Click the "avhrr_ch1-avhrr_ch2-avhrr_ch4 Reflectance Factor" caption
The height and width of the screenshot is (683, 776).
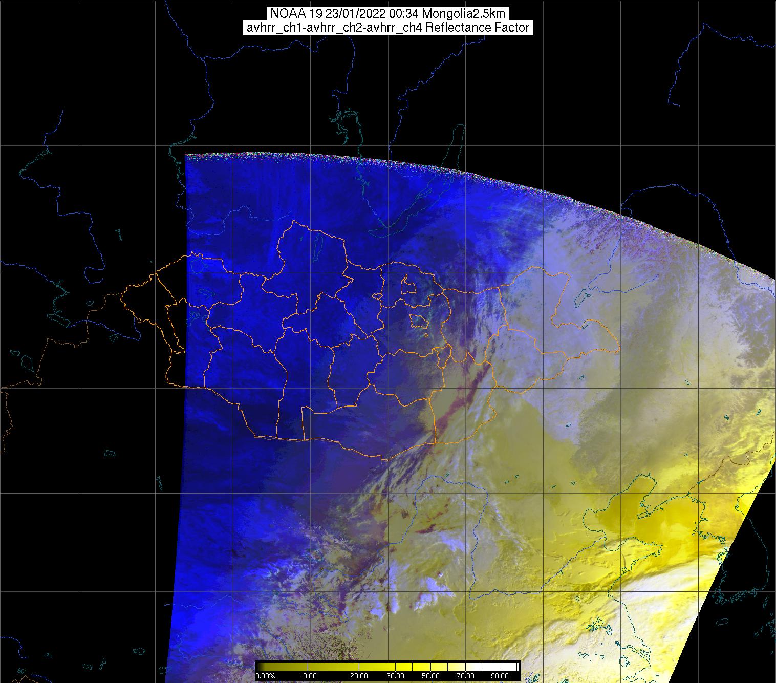click(x=388, y=28)
